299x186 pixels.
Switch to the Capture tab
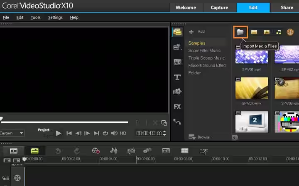coord(219,7)
